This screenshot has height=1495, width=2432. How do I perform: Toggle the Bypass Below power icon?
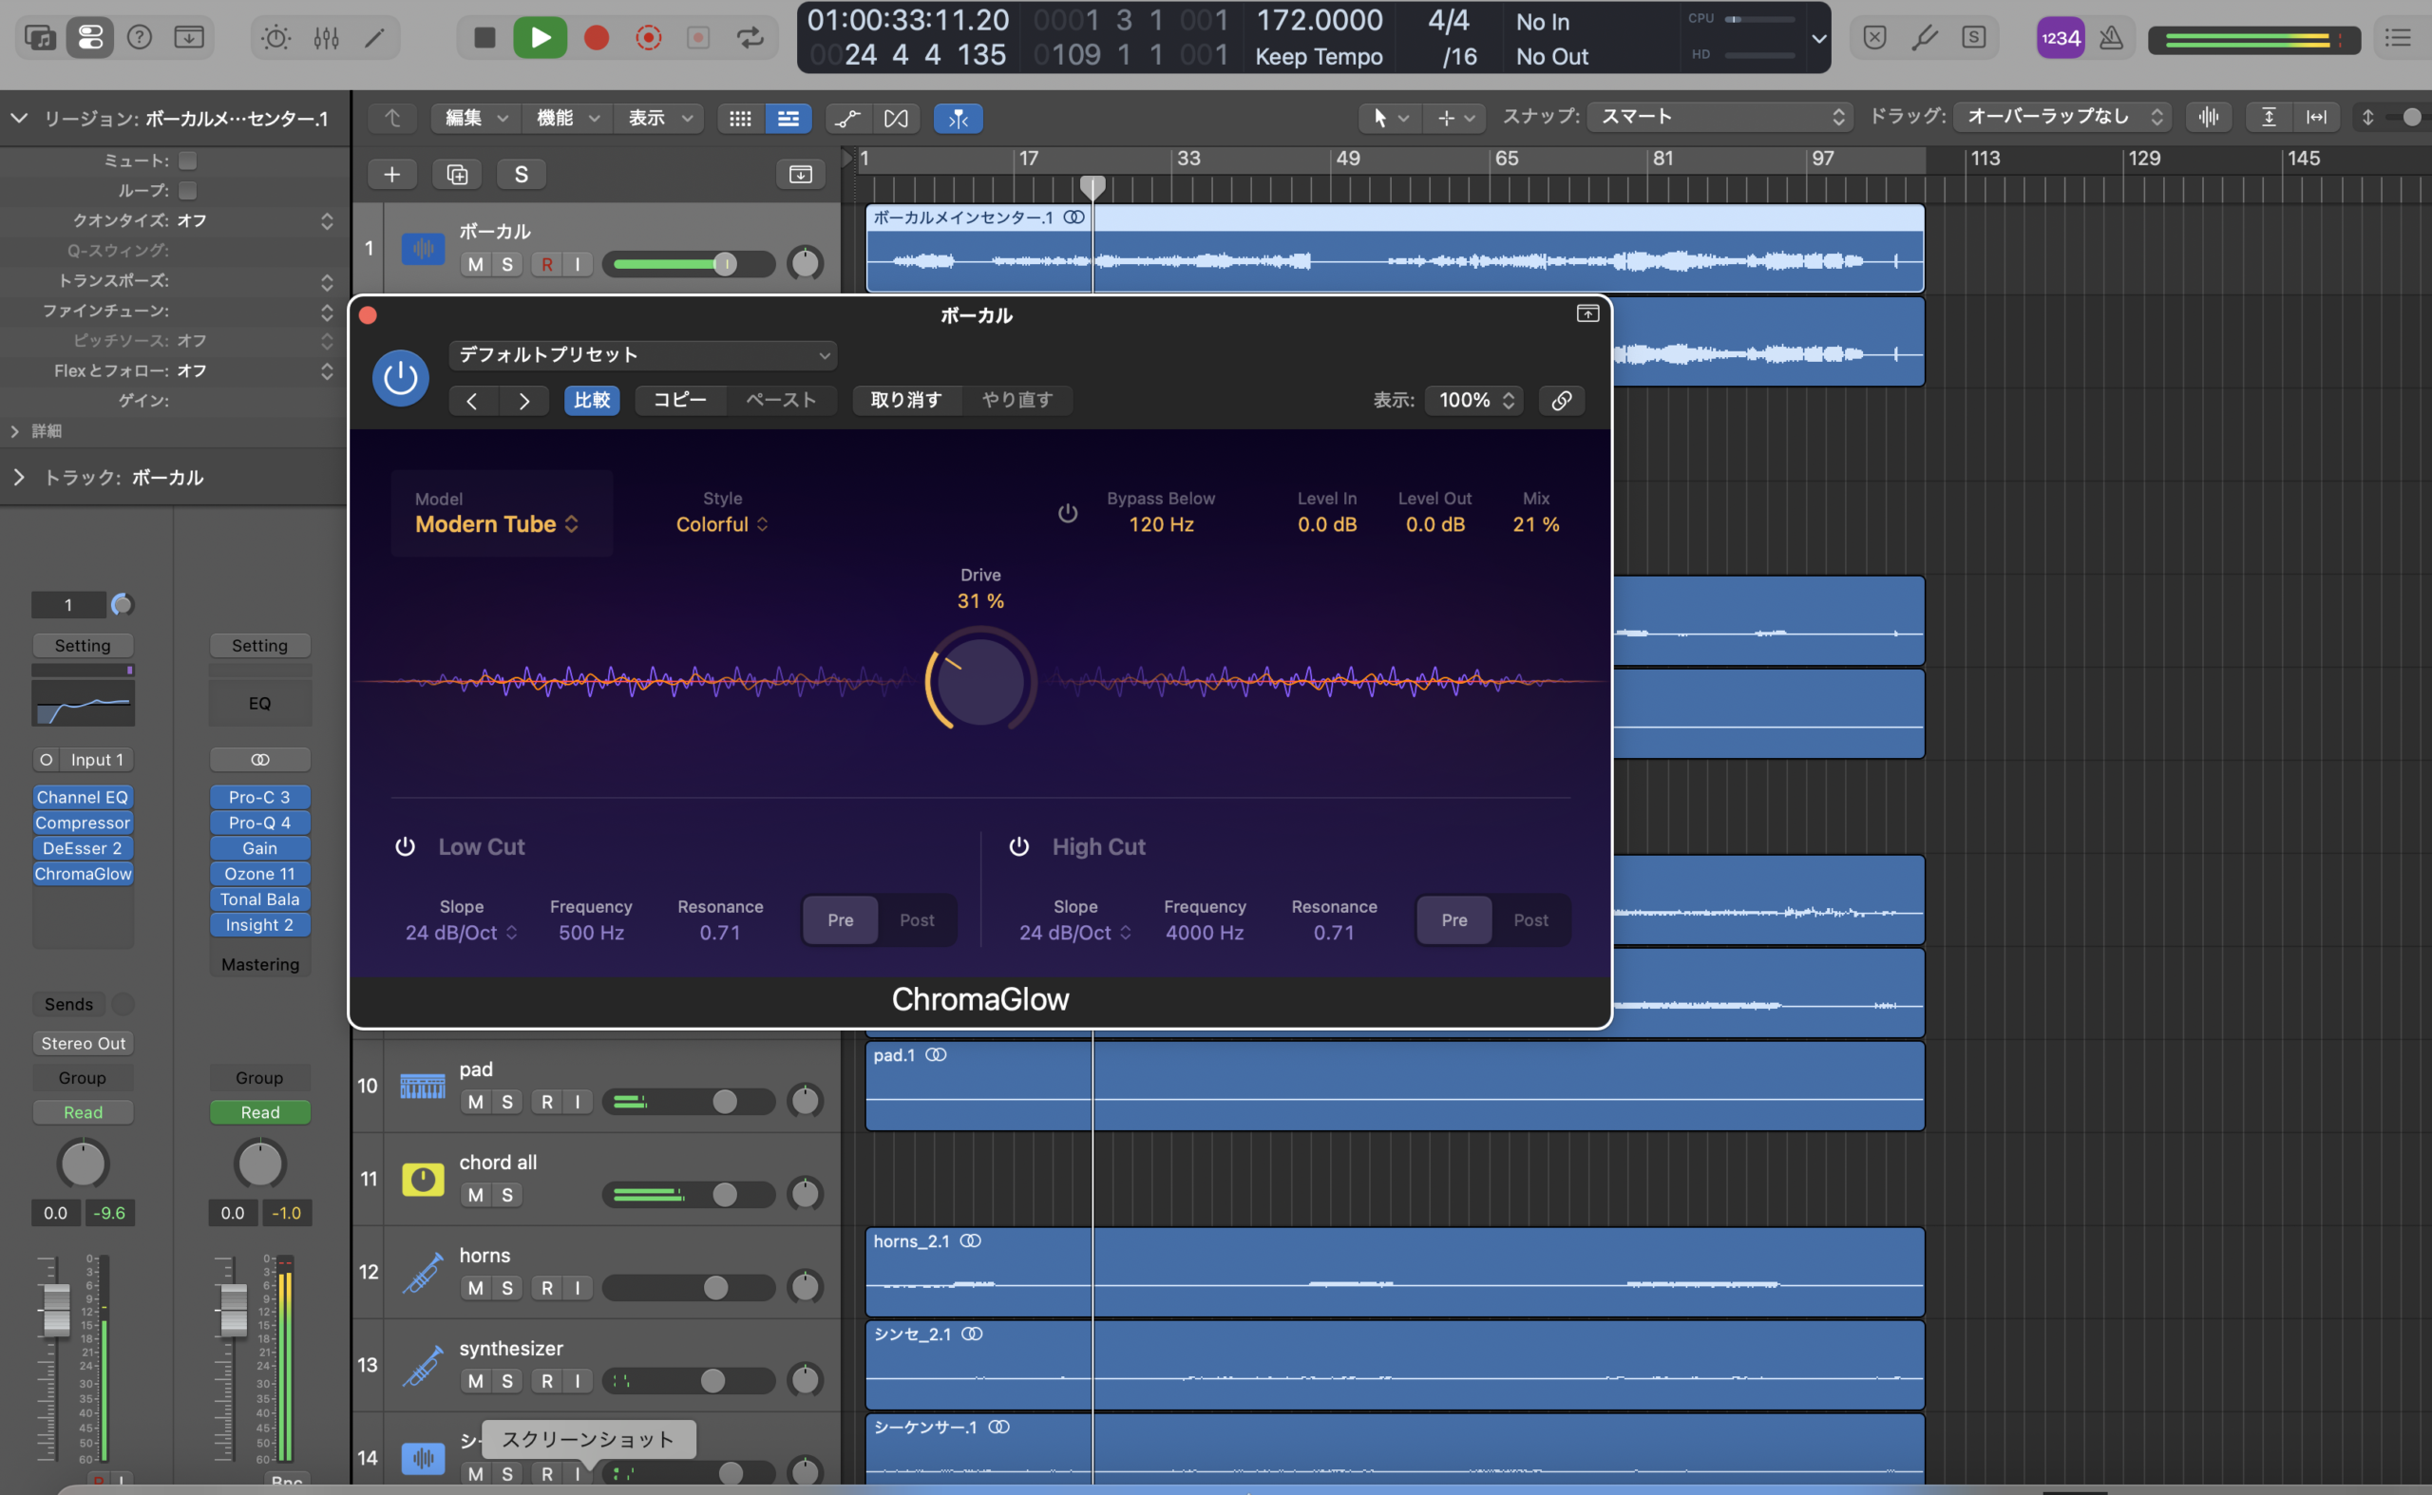(1067, 513)
